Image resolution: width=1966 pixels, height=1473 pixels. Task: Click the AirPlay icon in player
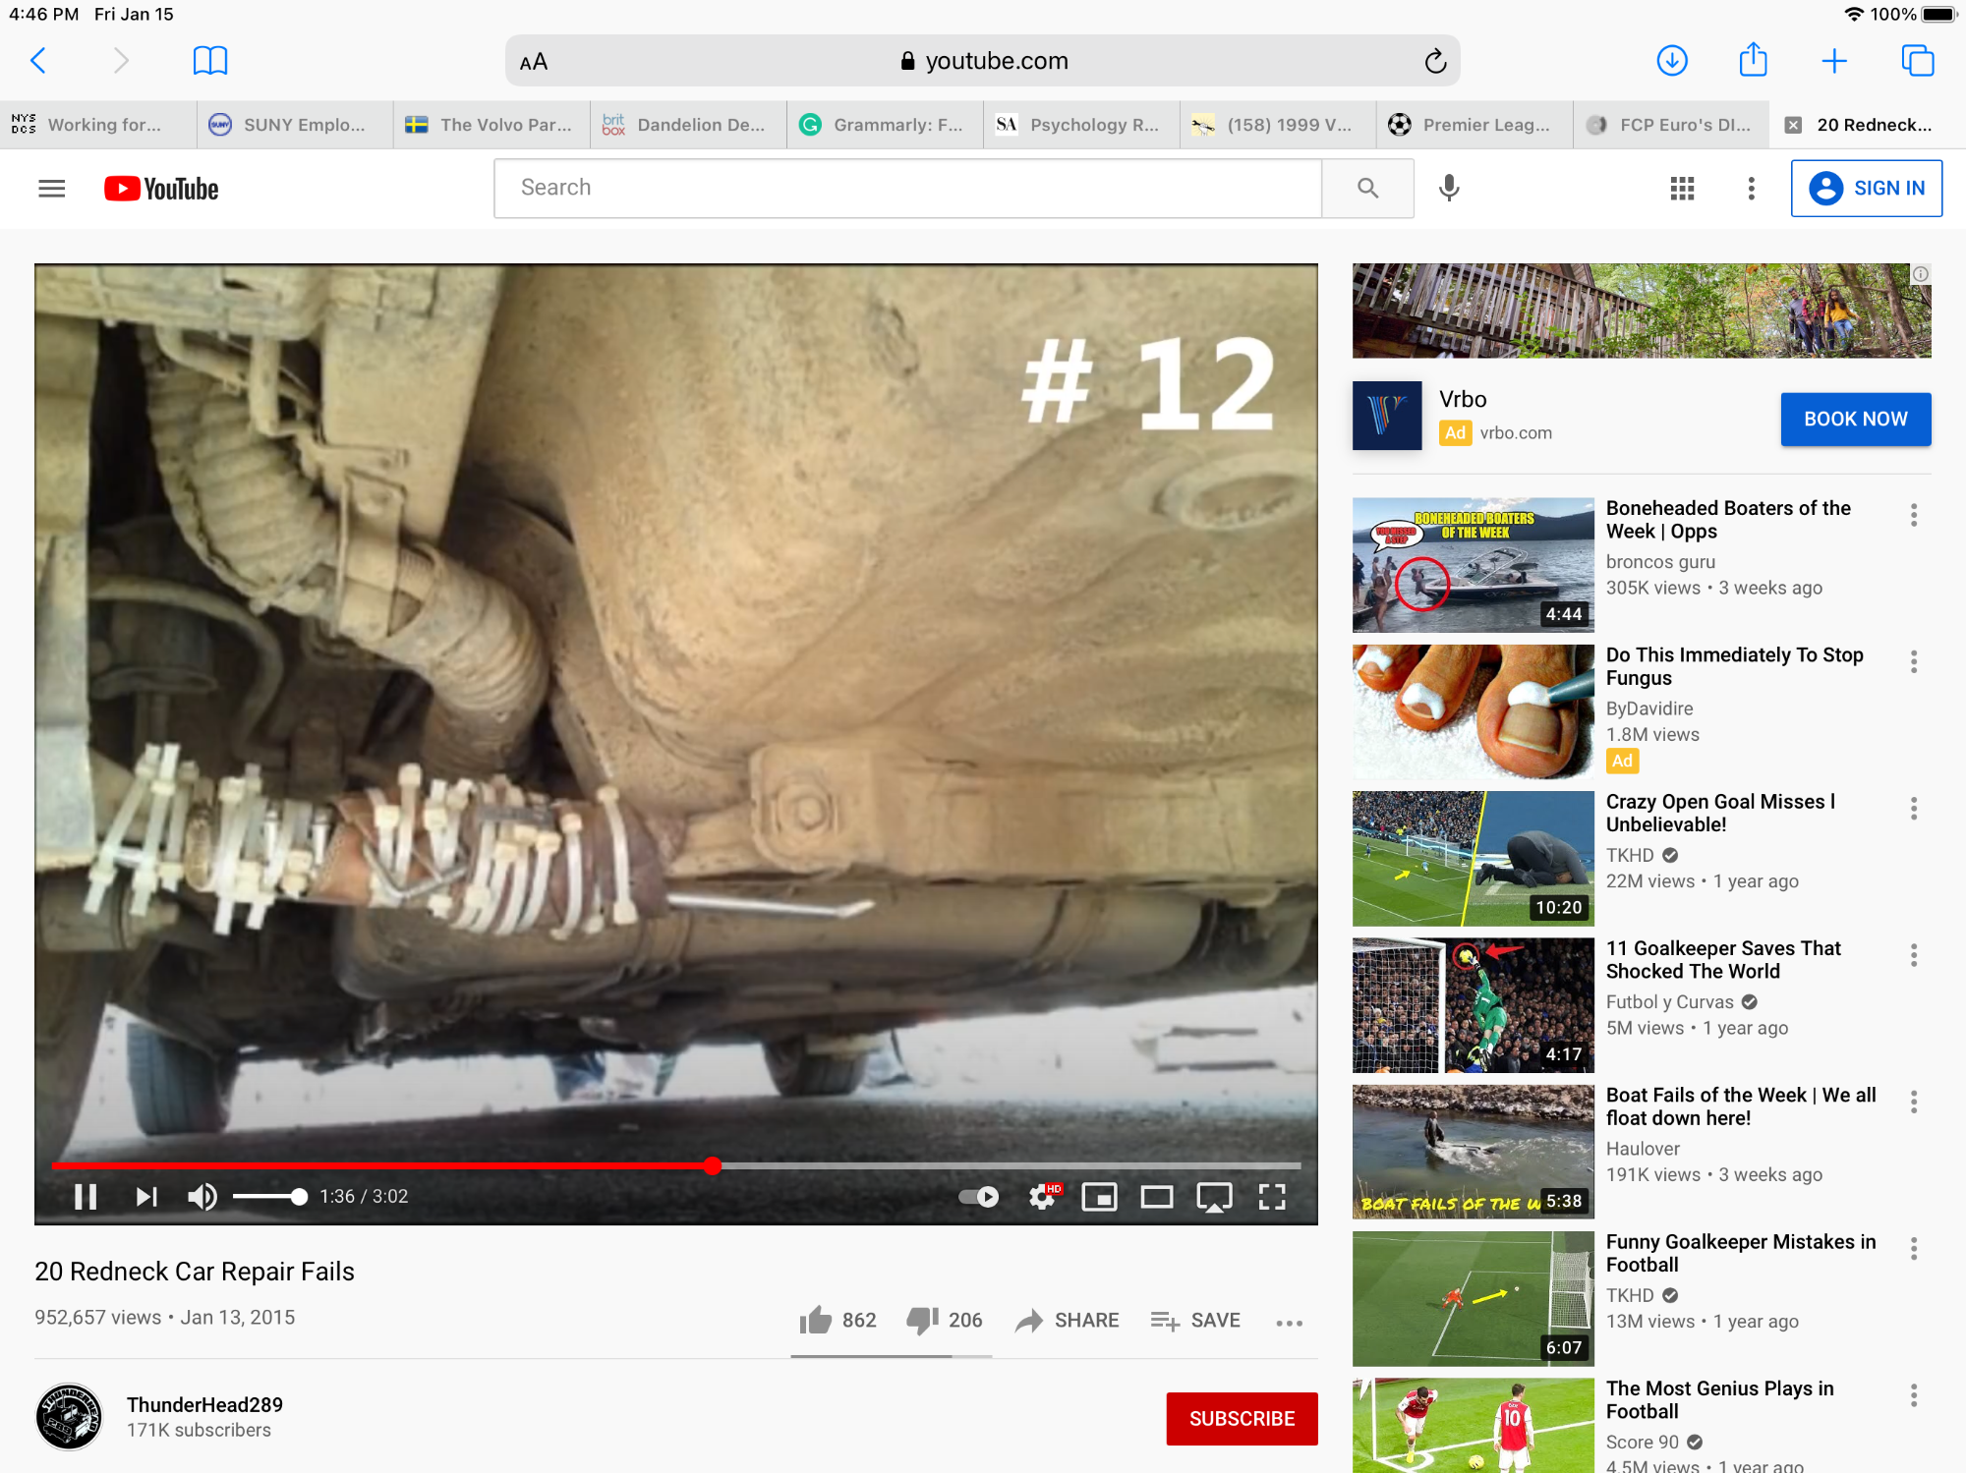point(1214,1196)
